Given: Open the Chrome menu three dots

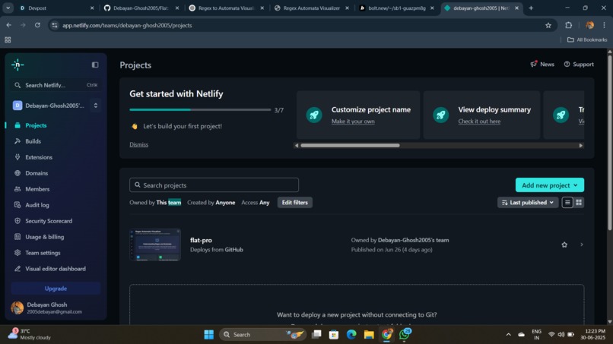Looking at the screenshot, I should [x=604, y=25].
